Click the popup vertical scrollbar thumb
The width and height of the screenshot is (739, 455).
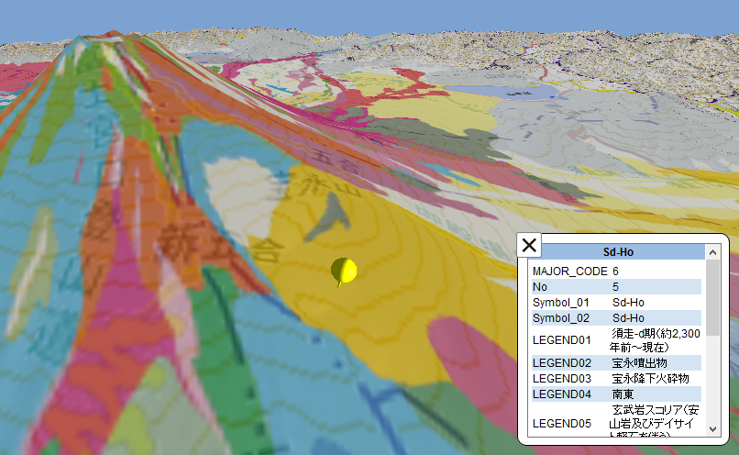pos(712,295)
